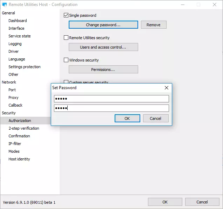The height and width of the screenshot is (209, 223).
Task: Open 2-step verification settings
Action: coord(24,128)
